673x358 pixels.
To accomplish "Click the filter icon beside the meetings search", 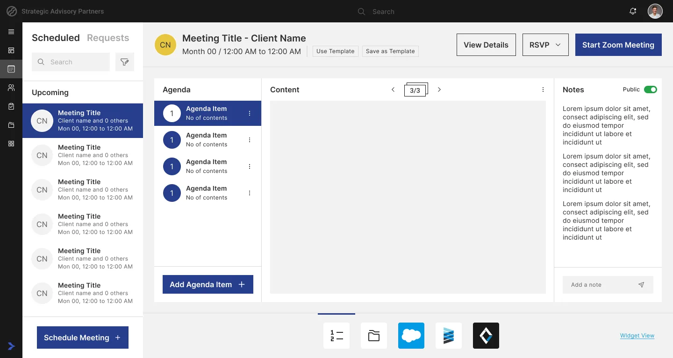I will click(125, 62).
